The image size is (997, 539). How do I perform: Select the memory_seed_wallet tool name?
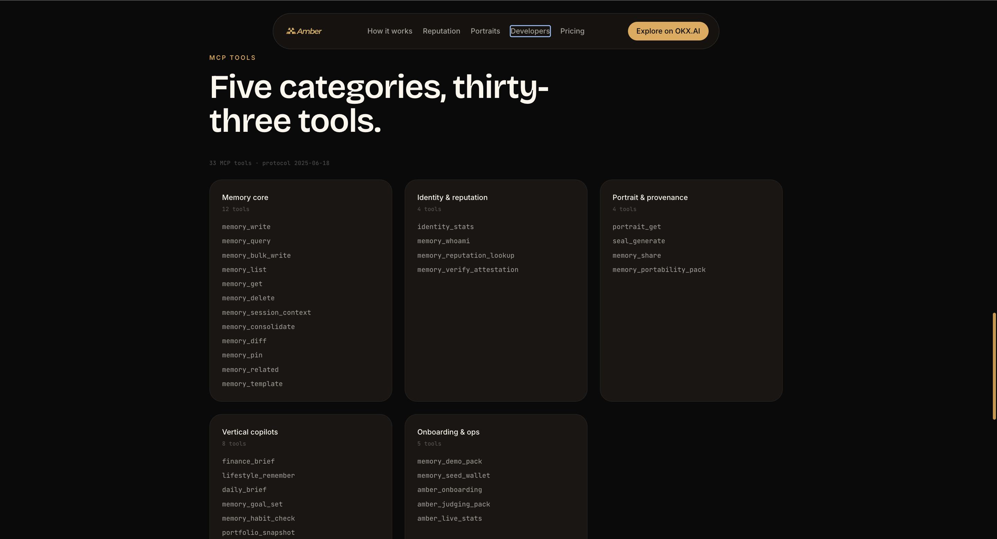pos(453,476)
